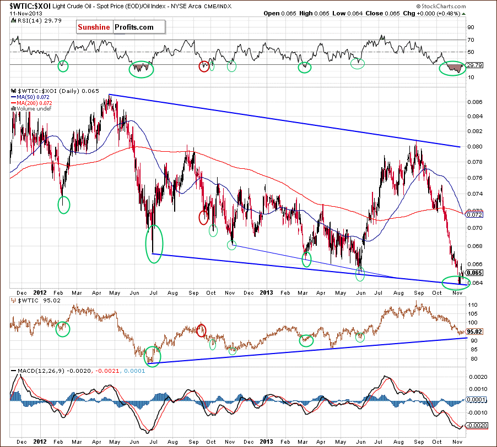Click the red line swatch for MA(200)
Screen dimensions: 497x447
pyautogui.click(x=14, y=103)
